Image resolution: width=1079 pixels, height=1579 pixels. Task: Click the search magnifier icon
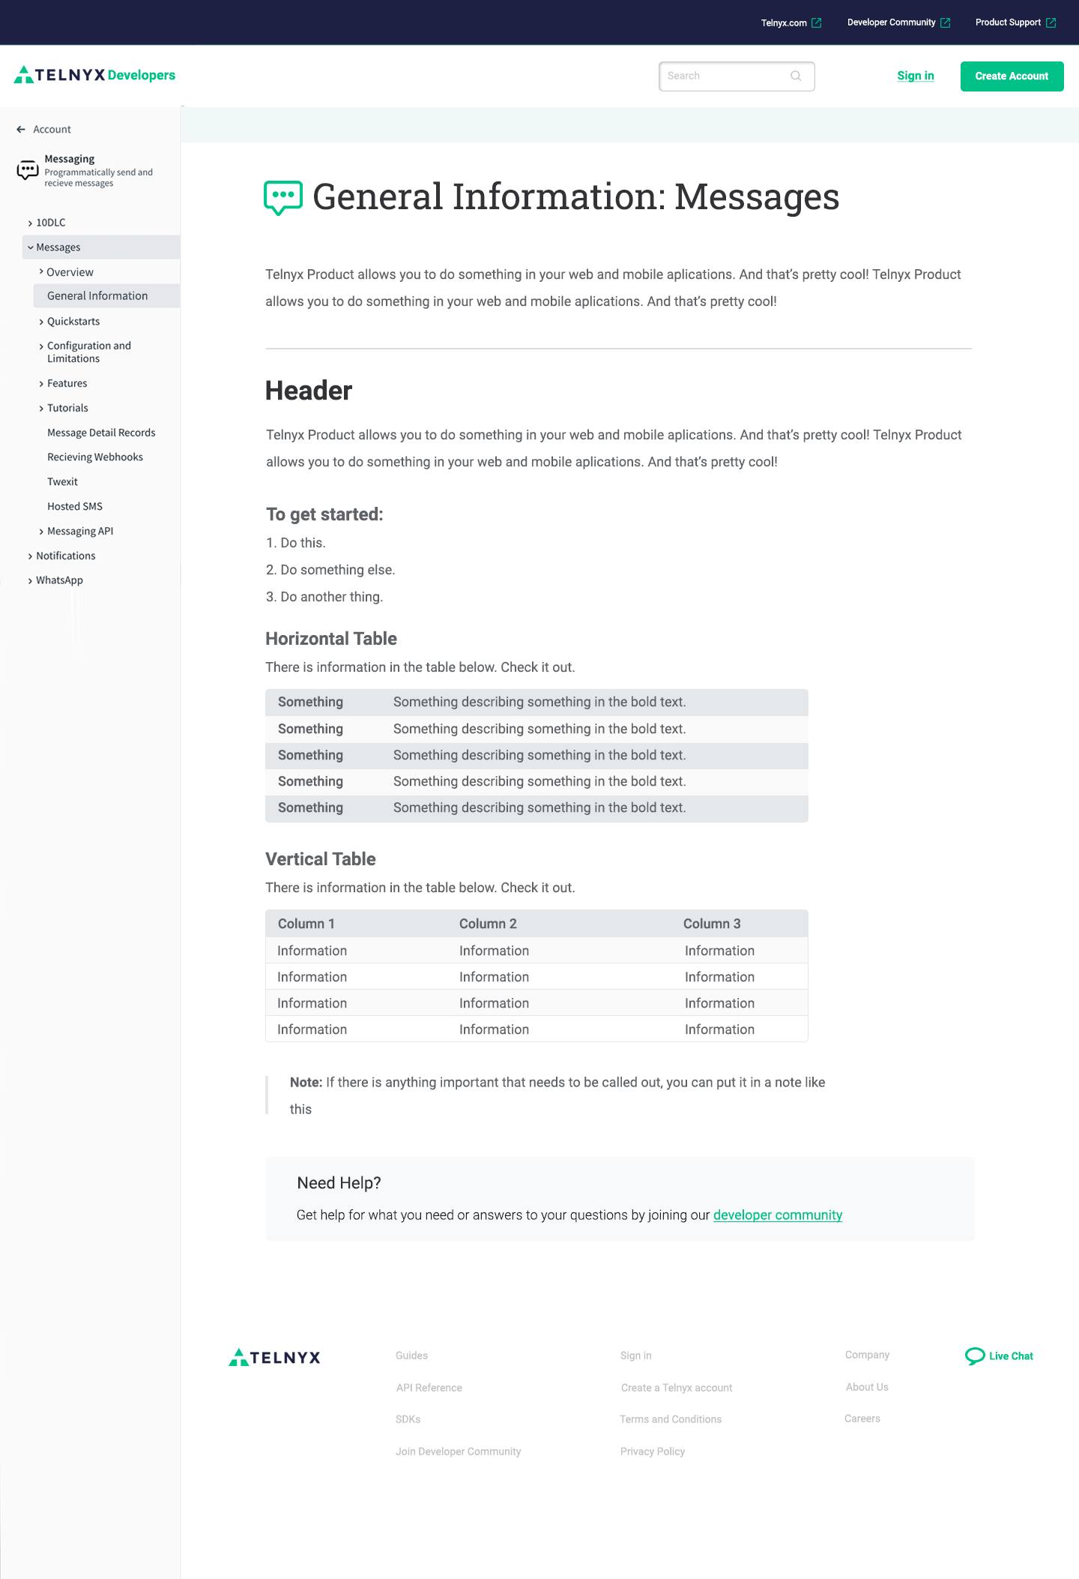tap(796, 76)
